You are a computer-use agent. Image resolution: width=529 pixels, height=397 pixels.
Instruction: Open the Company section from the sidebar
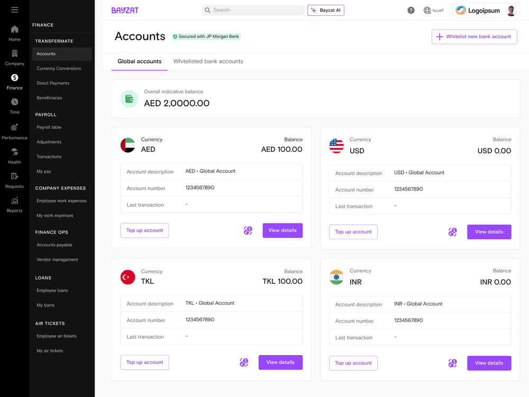click(x=15, y=55)
